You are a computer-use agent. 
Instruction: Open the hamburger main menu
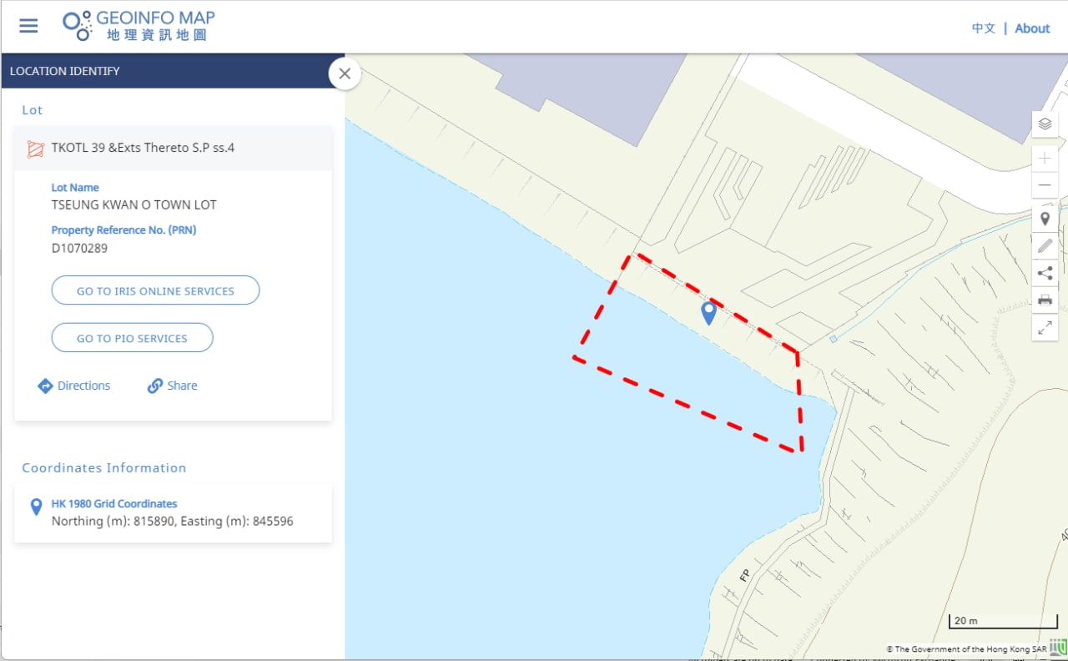[28, 26]
